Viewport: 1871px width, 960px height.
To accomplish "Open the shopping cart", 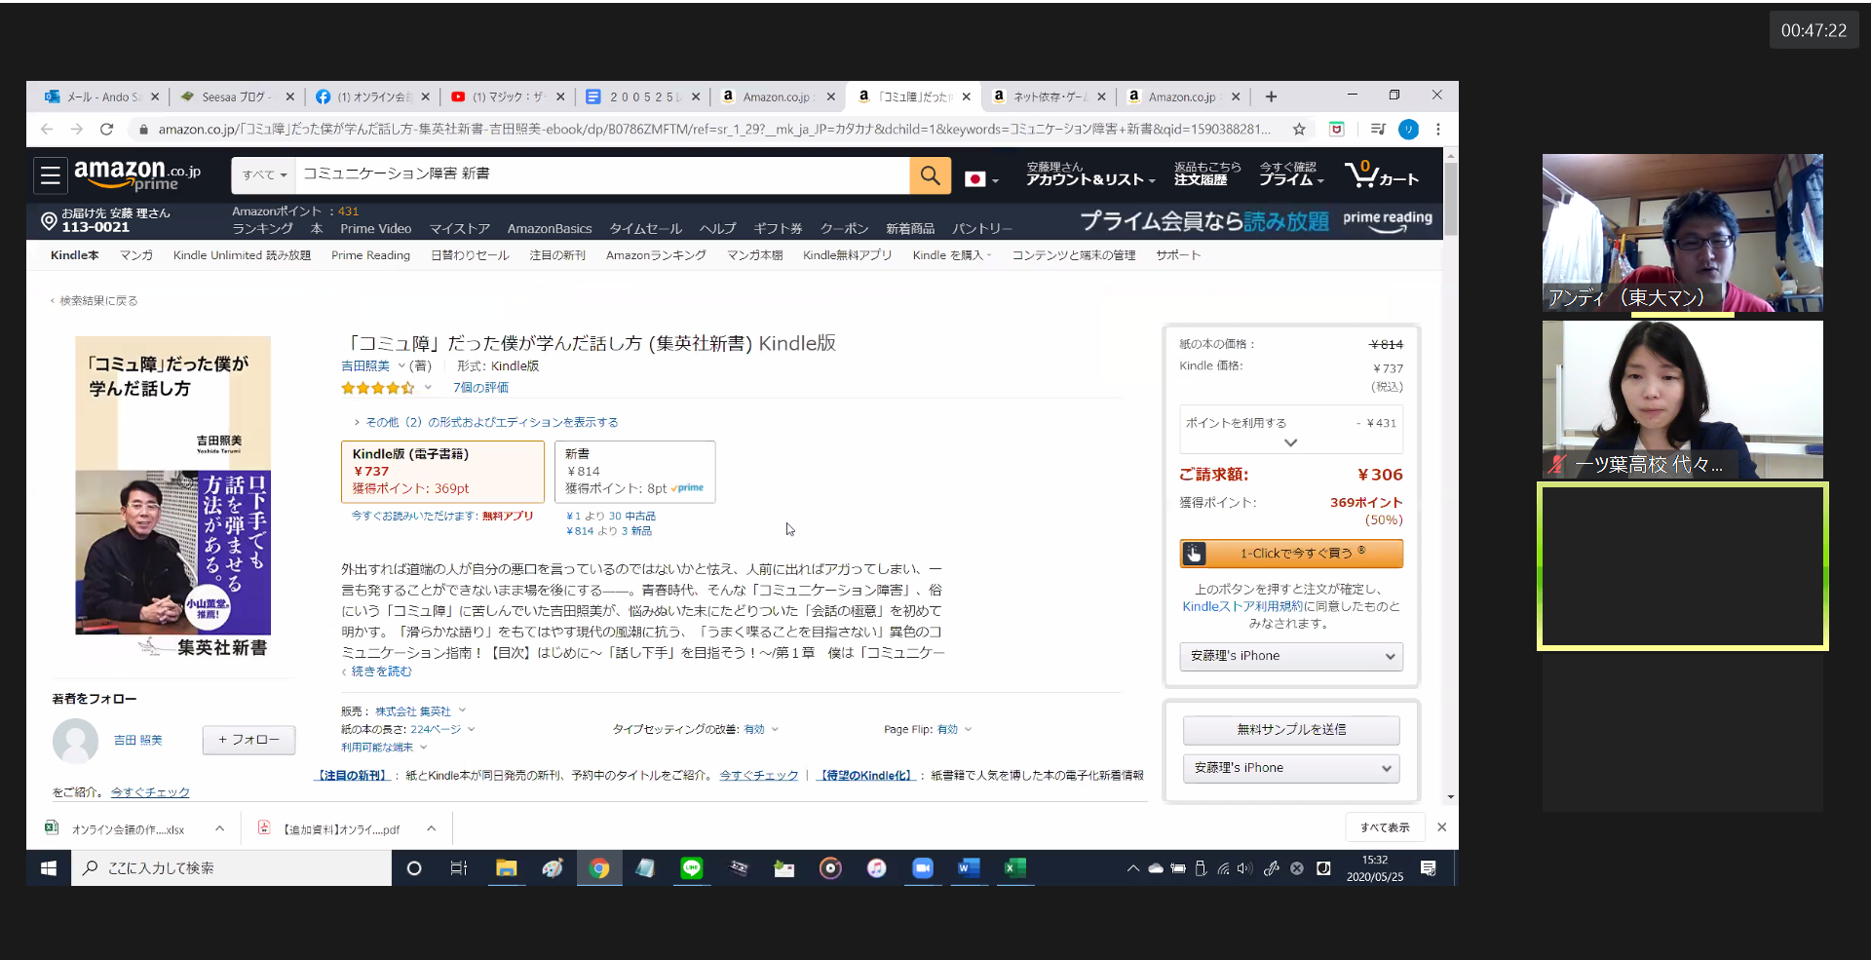I will 1381,175.
